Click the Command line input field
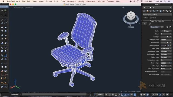This screenshot has width=173, height=97. 54,94
